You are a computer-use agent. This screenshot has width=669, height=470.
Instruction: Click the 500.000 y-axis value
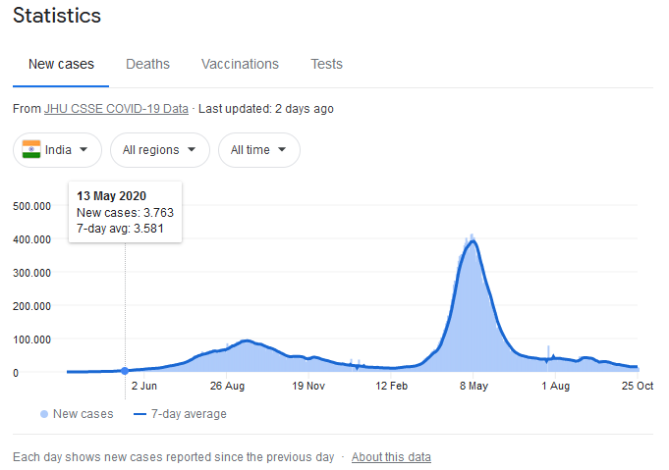click(x=32, y=206)
